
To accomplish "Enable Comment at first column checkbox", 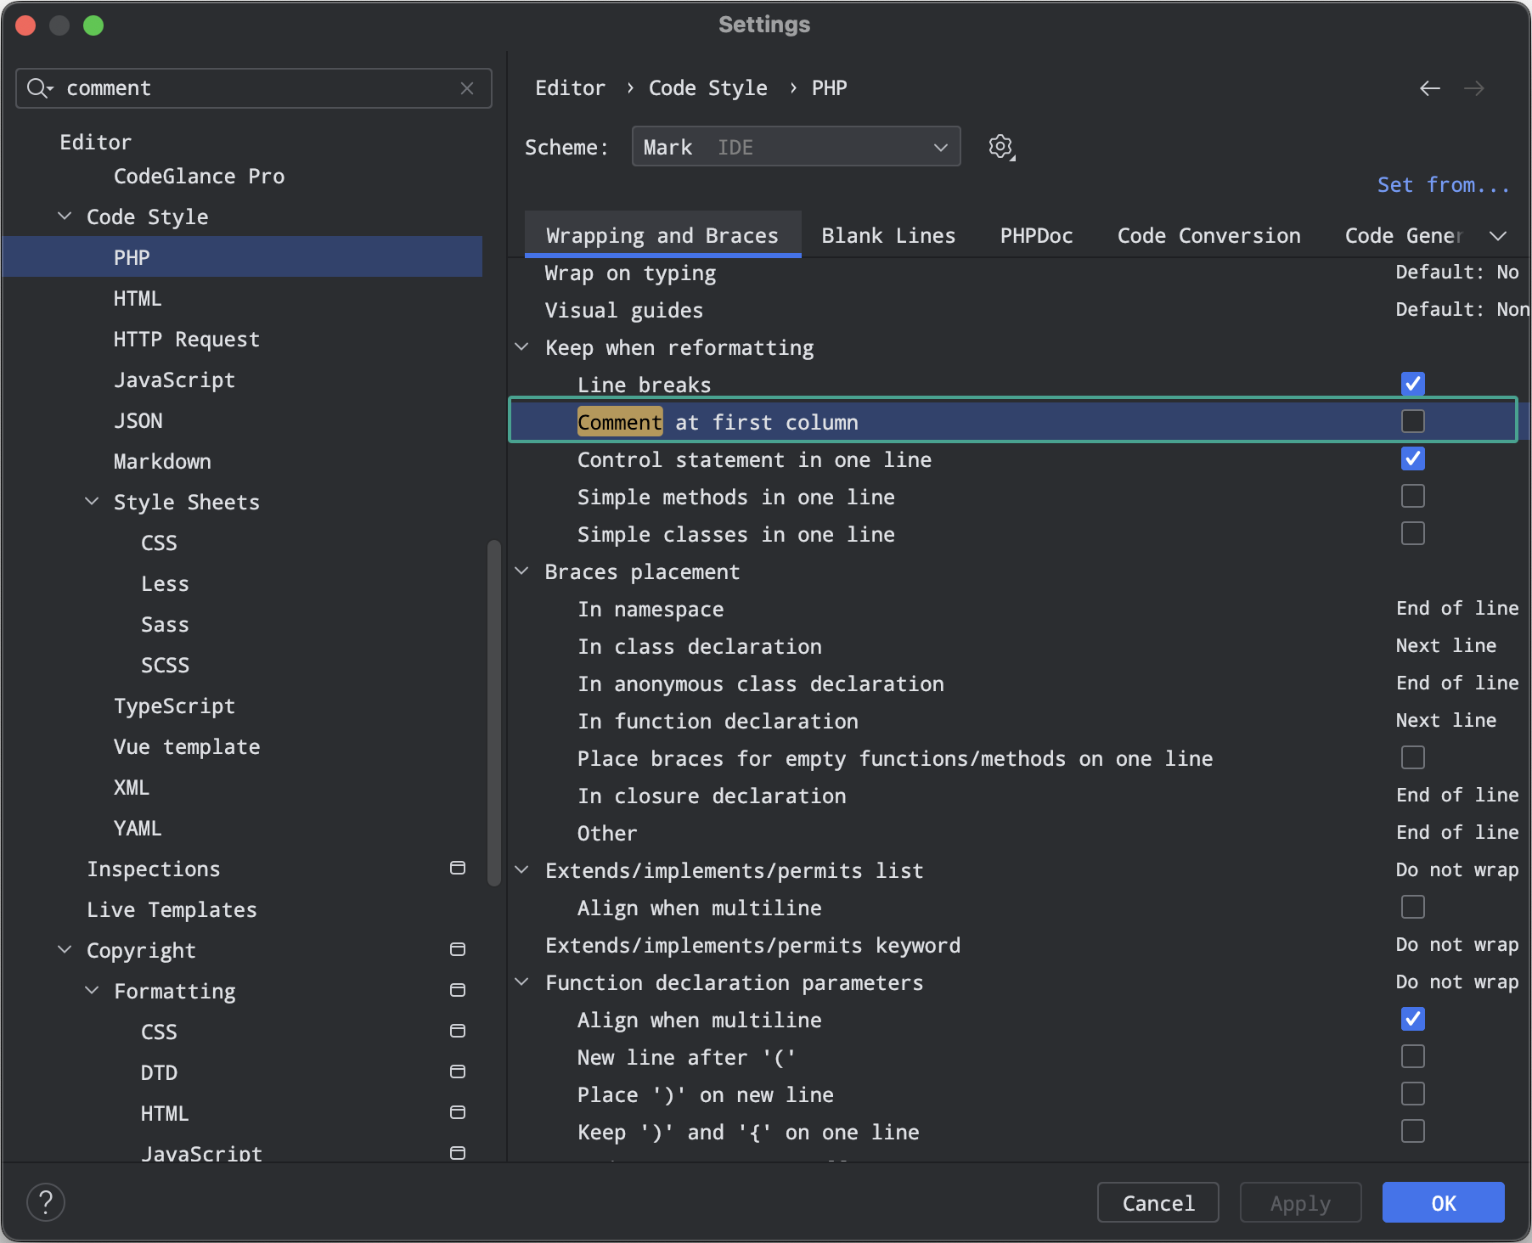I will click(x=1413, y=422).
